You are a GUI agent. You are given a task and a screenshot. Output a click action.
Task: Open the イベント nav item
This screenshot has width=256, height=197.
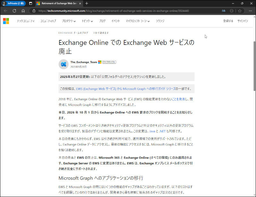(x=116, y=21)
